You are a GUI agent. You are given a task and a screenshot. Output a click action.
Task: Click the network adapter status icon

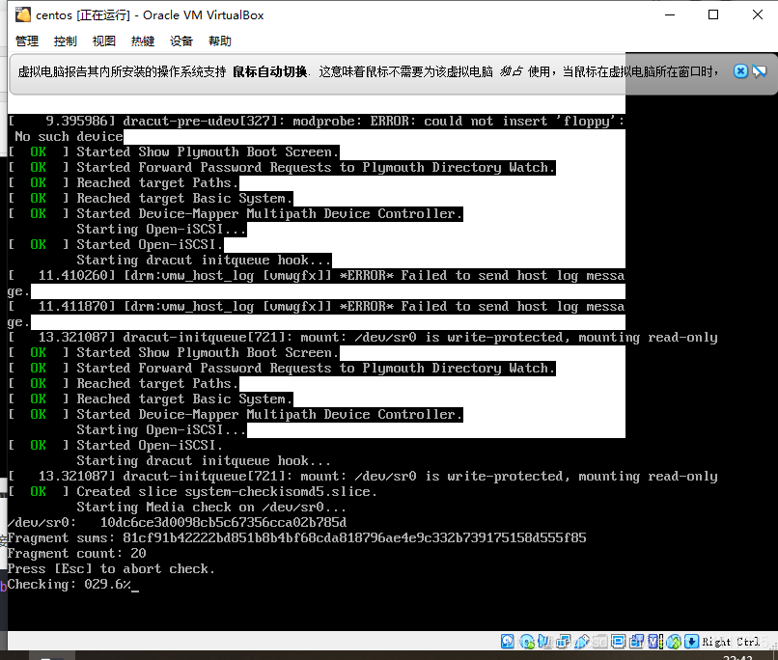pos(563,641)
